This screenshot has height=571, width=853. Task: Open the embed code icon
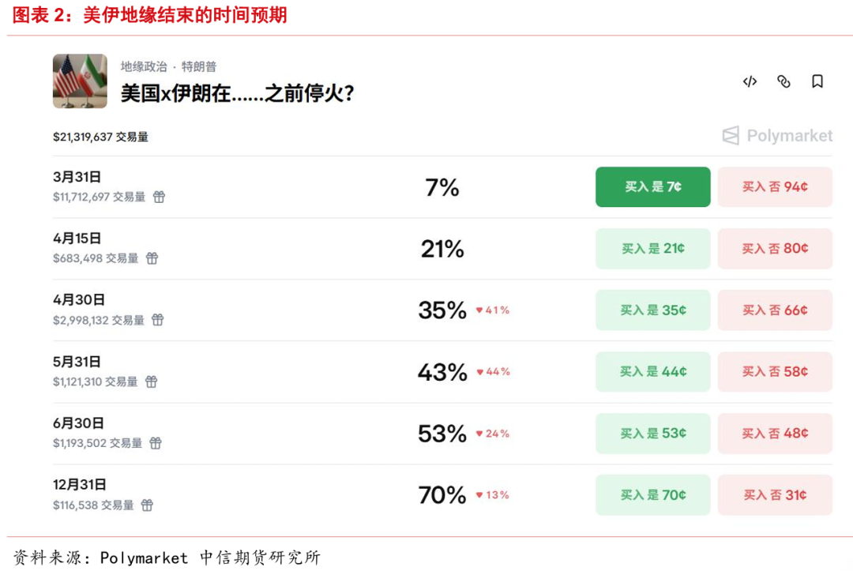[749, 82]
